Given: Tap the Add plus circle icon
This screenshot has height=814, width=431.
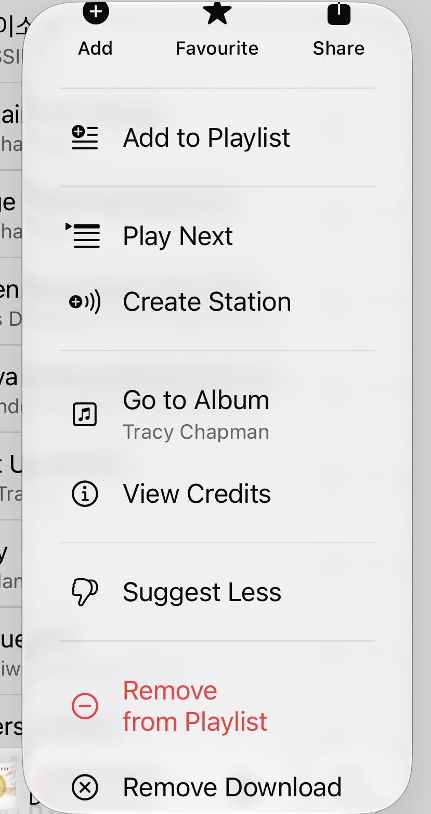Looking at the screenshot, I should tap(96, 12).
